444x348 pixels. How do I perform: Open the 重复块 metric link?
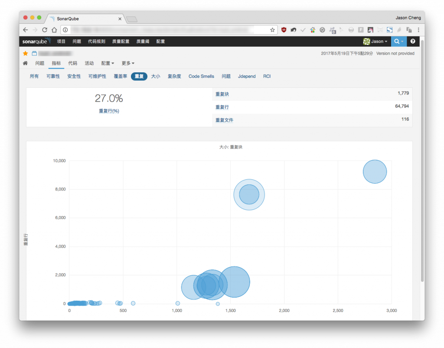click(222, 94)
